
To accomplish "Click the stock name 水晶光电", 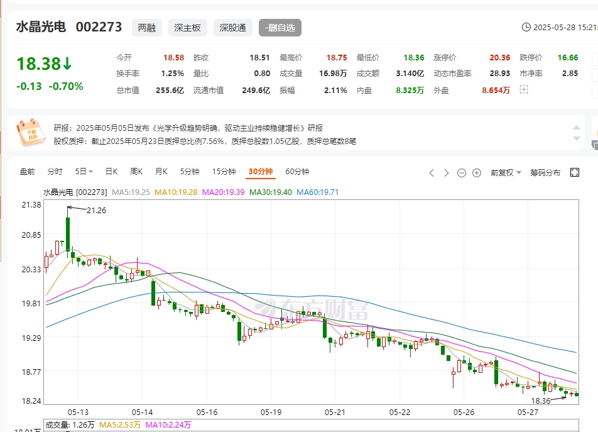I will click(x=41, y=27).
